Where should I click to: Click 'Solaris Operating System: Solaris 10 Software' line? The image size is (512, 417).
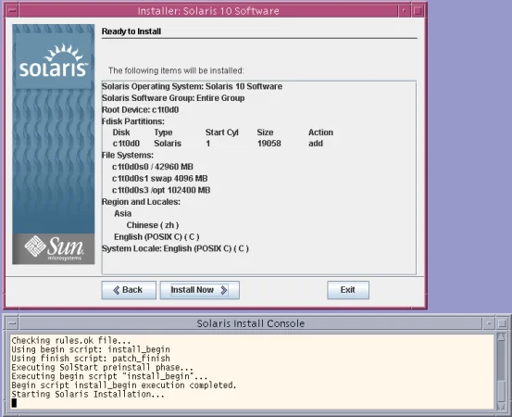(x=192, y=86)
